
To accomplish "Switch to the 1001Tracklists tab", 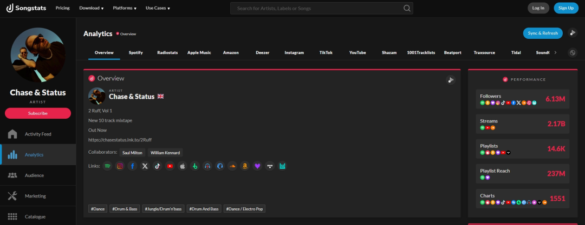I will pyautogui.click(x=421, y=52).
